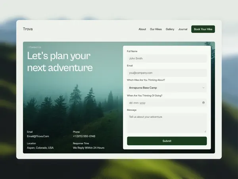Click Which Hike Are You Thinking About label
Viewport: 238px width, 179px height.
point(146,80)
